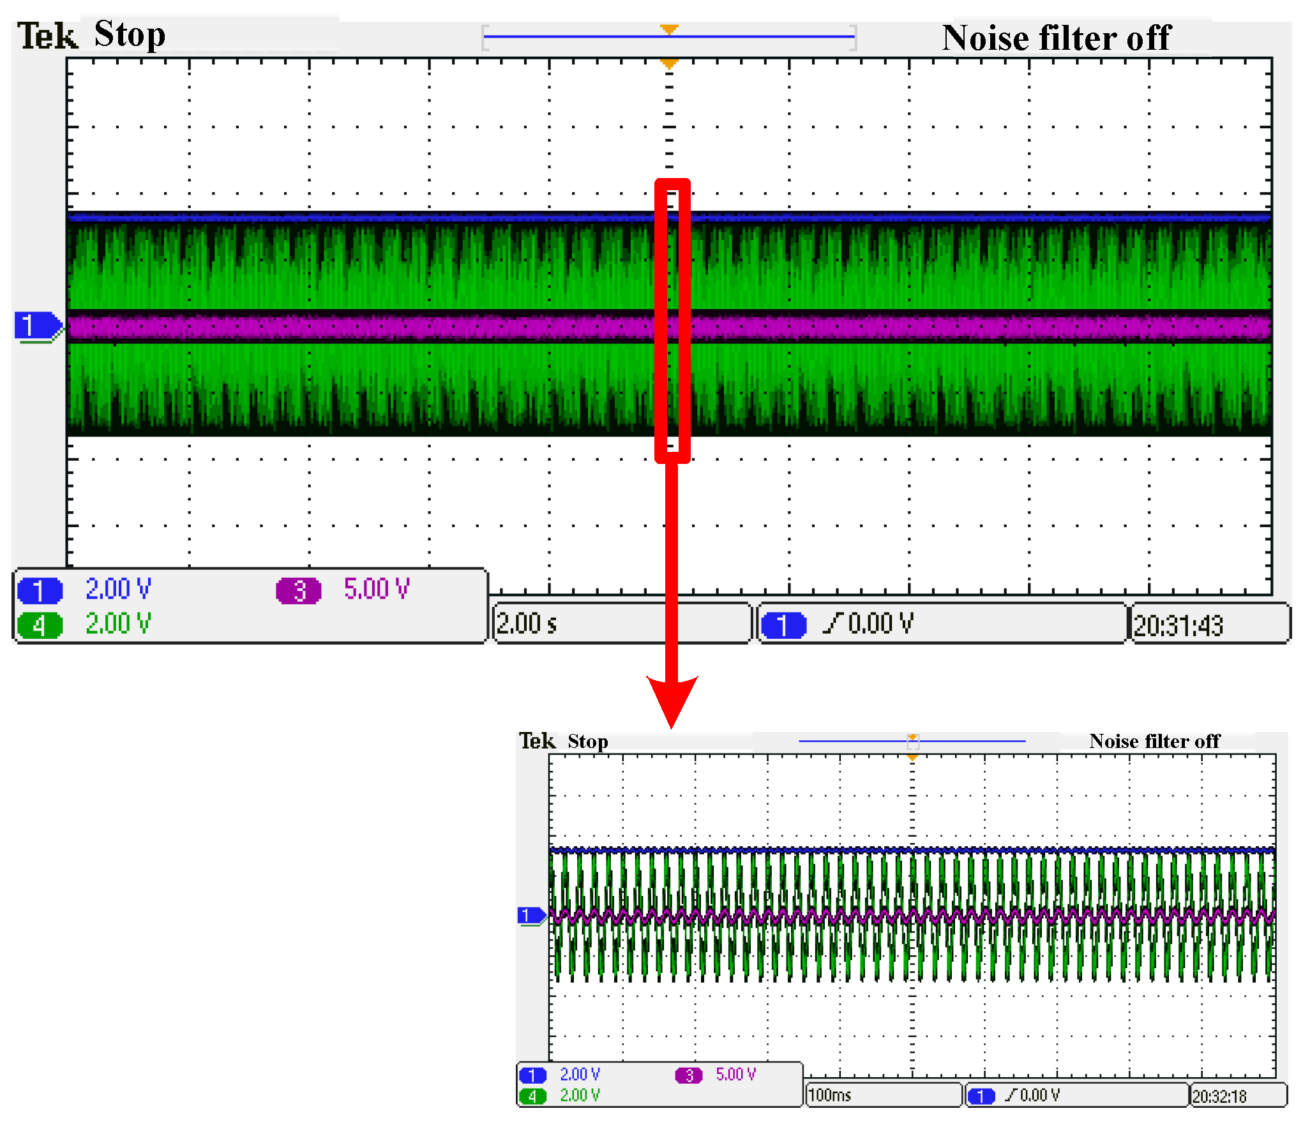
Task: Click channel 1 blue badge in top readout
Action: click(x=40, y=590)
